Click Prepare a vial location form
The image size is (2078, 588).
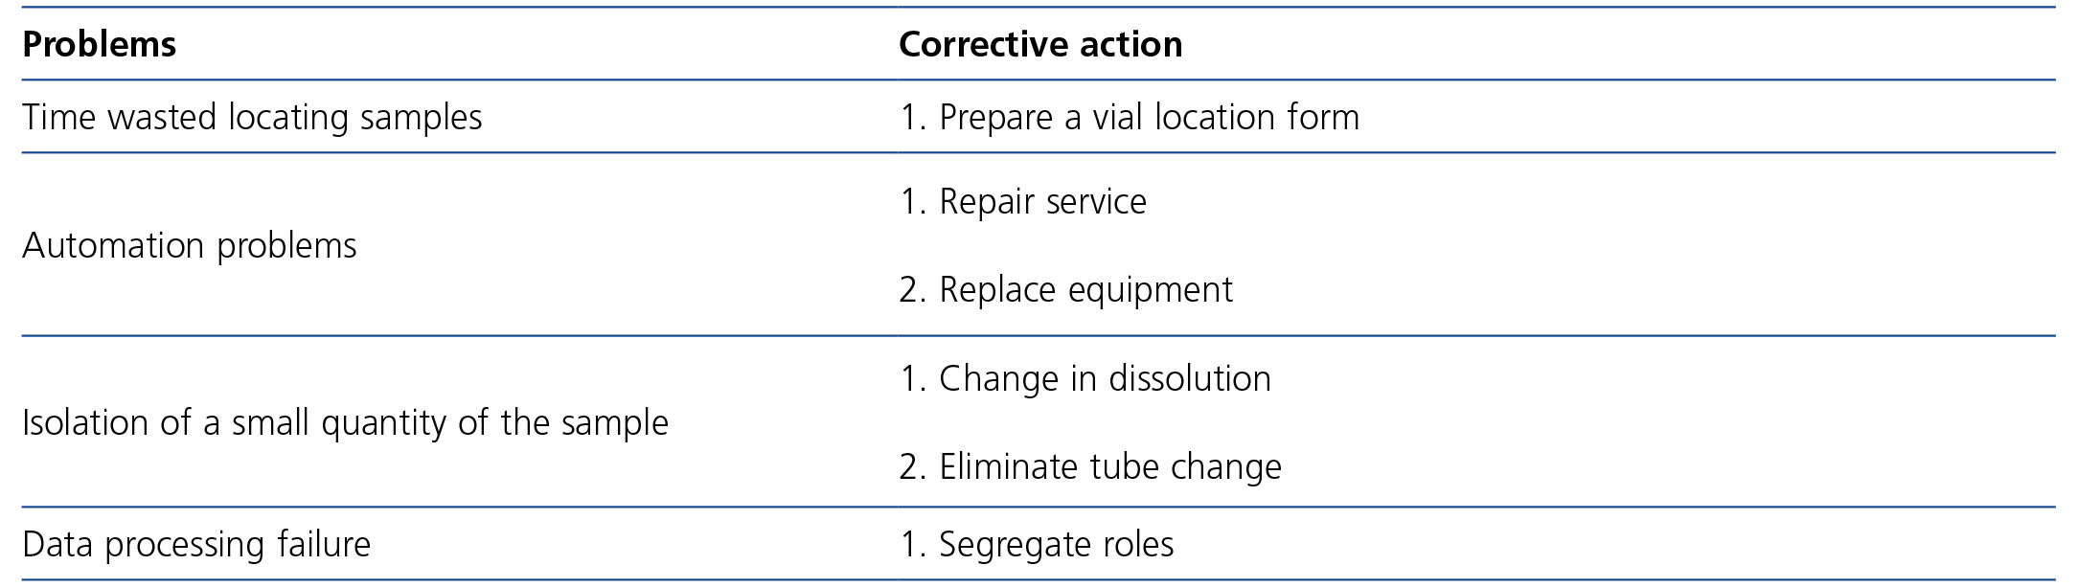(1130, 118)
